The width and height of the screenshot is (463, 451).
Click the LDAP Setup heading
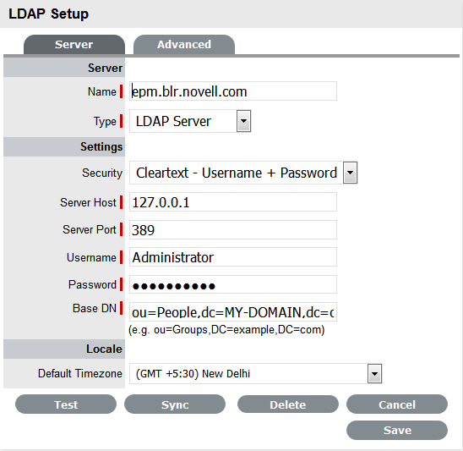tap(49, 14)
